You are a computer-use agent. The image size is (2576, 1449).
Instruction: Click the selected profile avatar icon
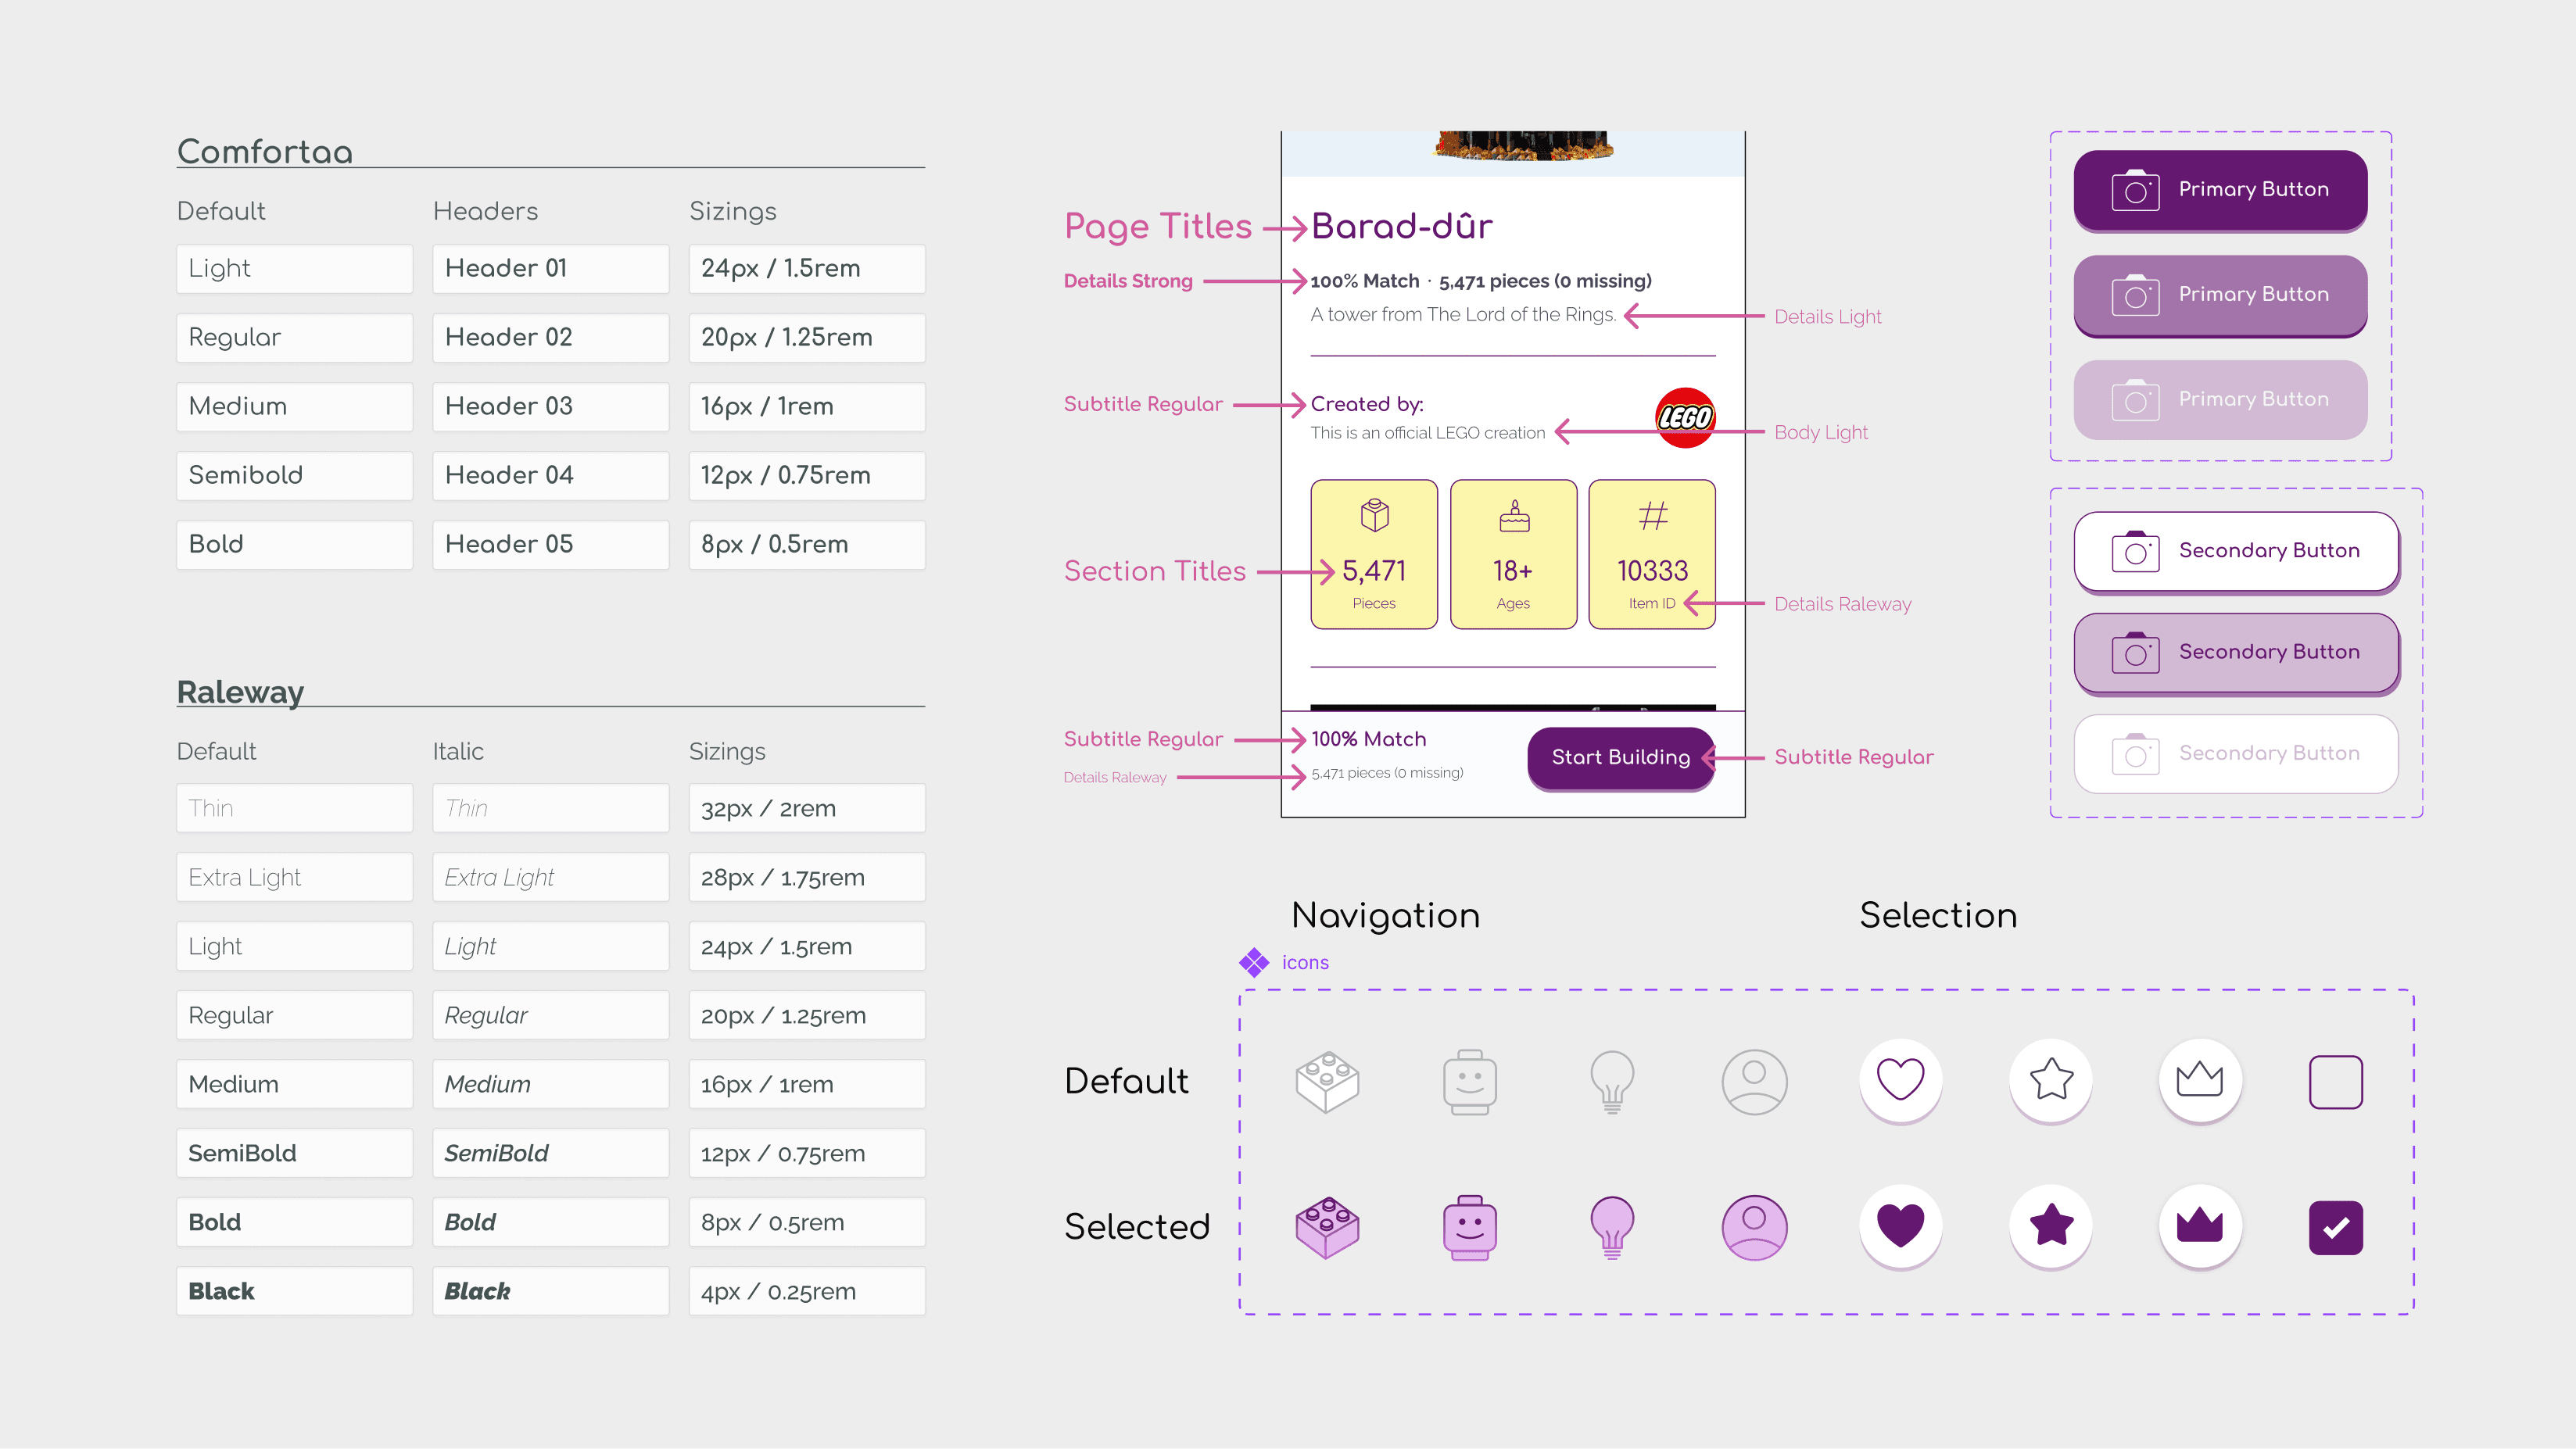point(1754,1227)
